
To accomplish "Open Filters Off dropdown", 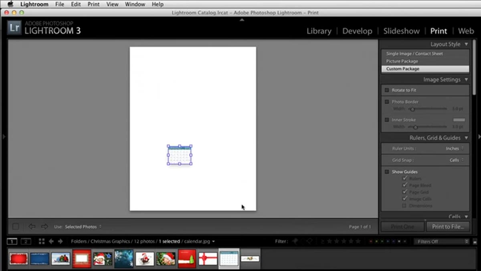I will [442, 242].
